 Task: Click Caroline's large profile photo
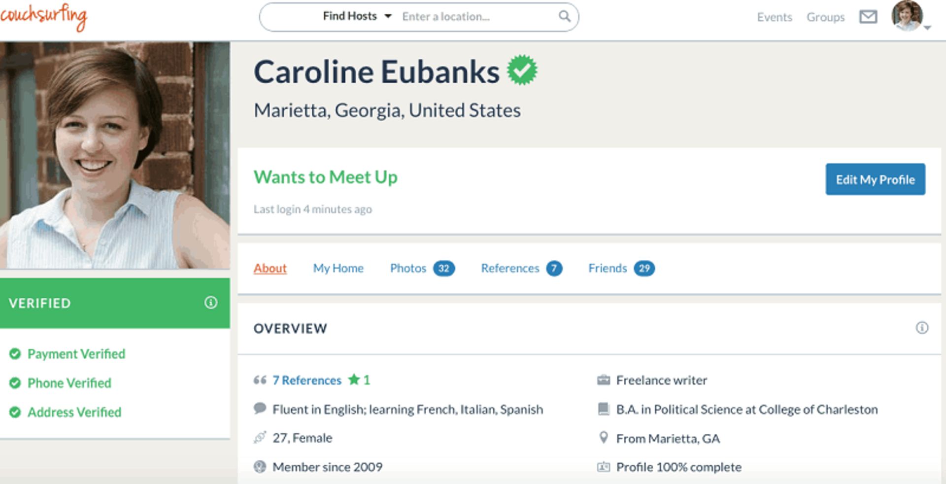tap(115, 155)
